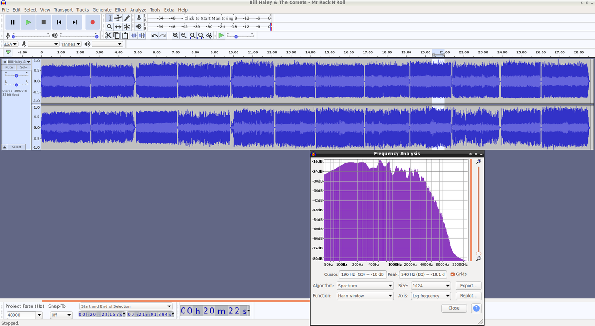Open the Snap-To Off dropdown
This screenshot has height=326, width=595.
[60, 315]
